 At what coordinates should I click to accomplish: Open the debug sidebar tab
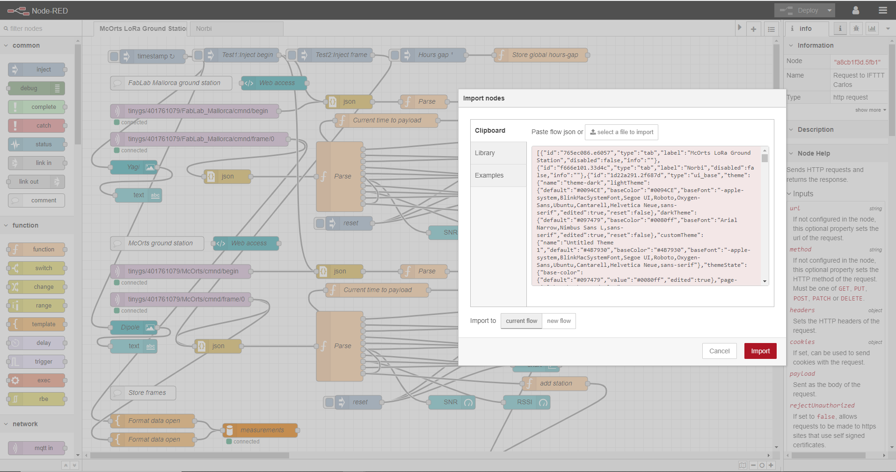coord(856,29)
